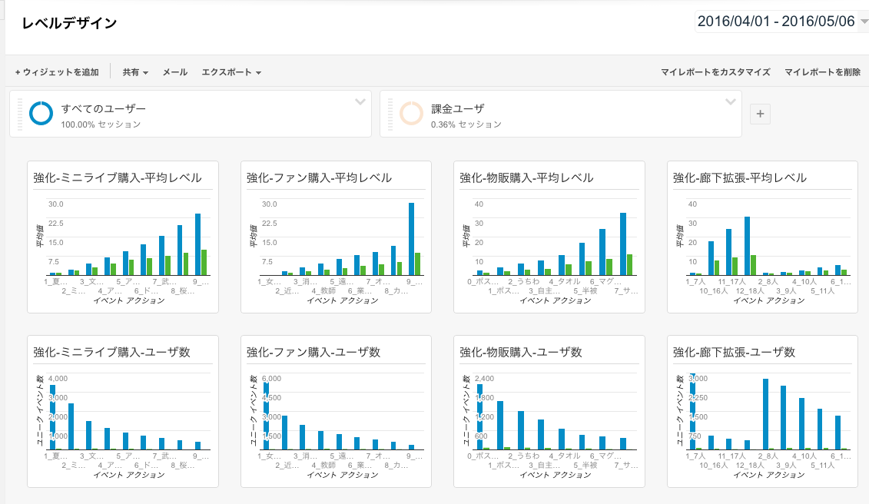
Task: Open the エクスポート dropdown menu
Action: (231, 72)
